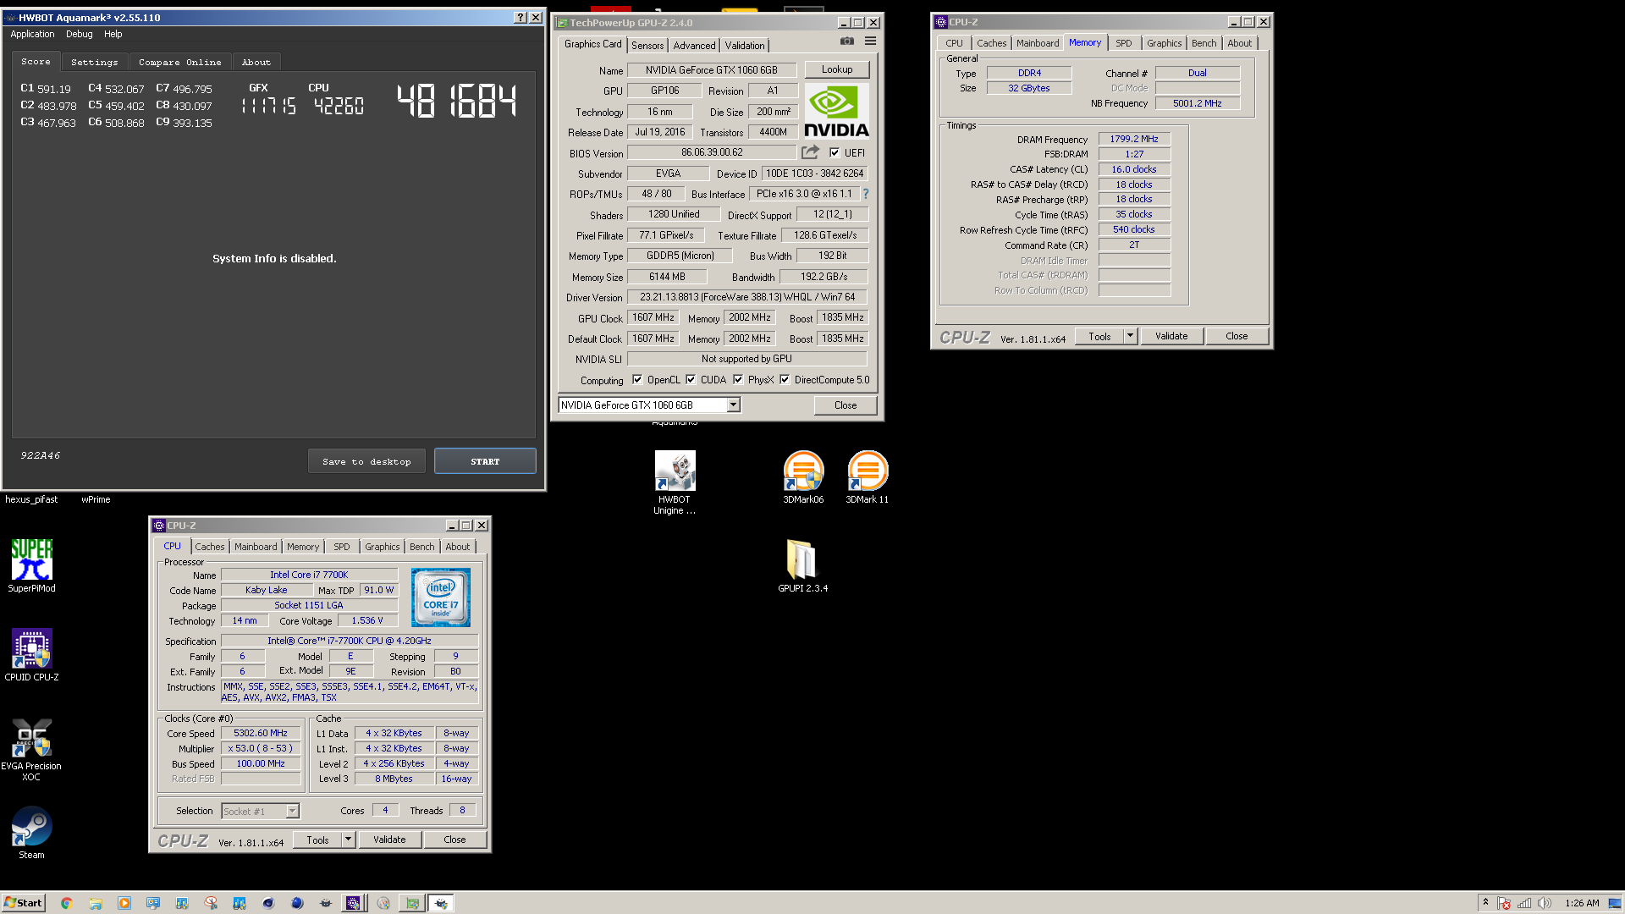Open the GPUPI 2.3.4 folder
1625x914 pixels.
pyautogui.click(x=803, y=565)
